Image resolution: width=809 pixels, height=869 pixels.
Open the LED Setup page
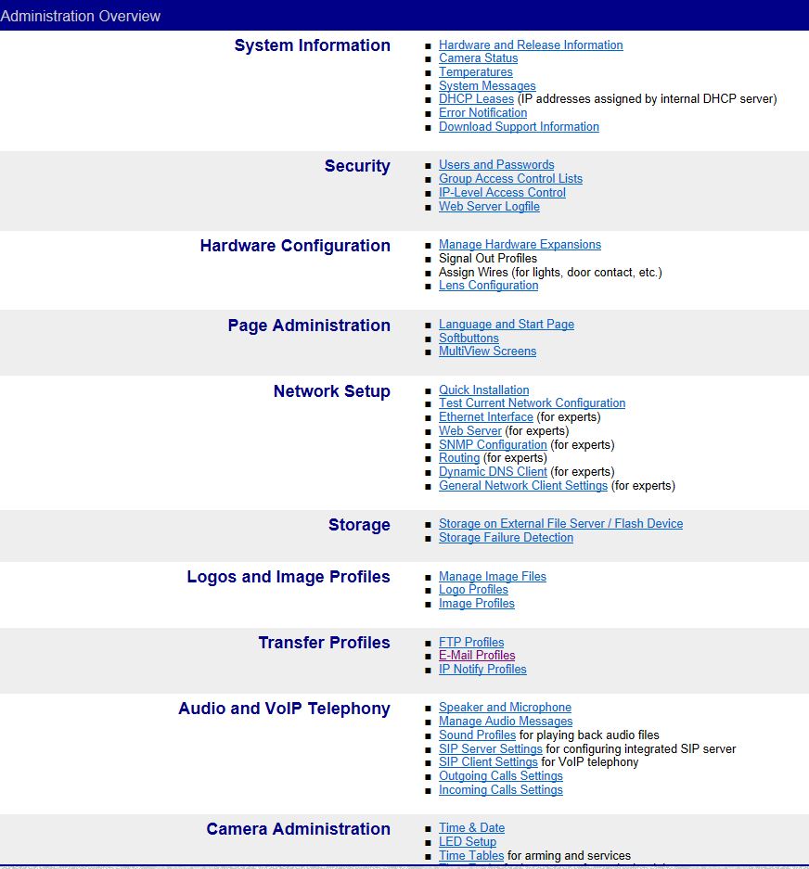click(x=468, y=842)
